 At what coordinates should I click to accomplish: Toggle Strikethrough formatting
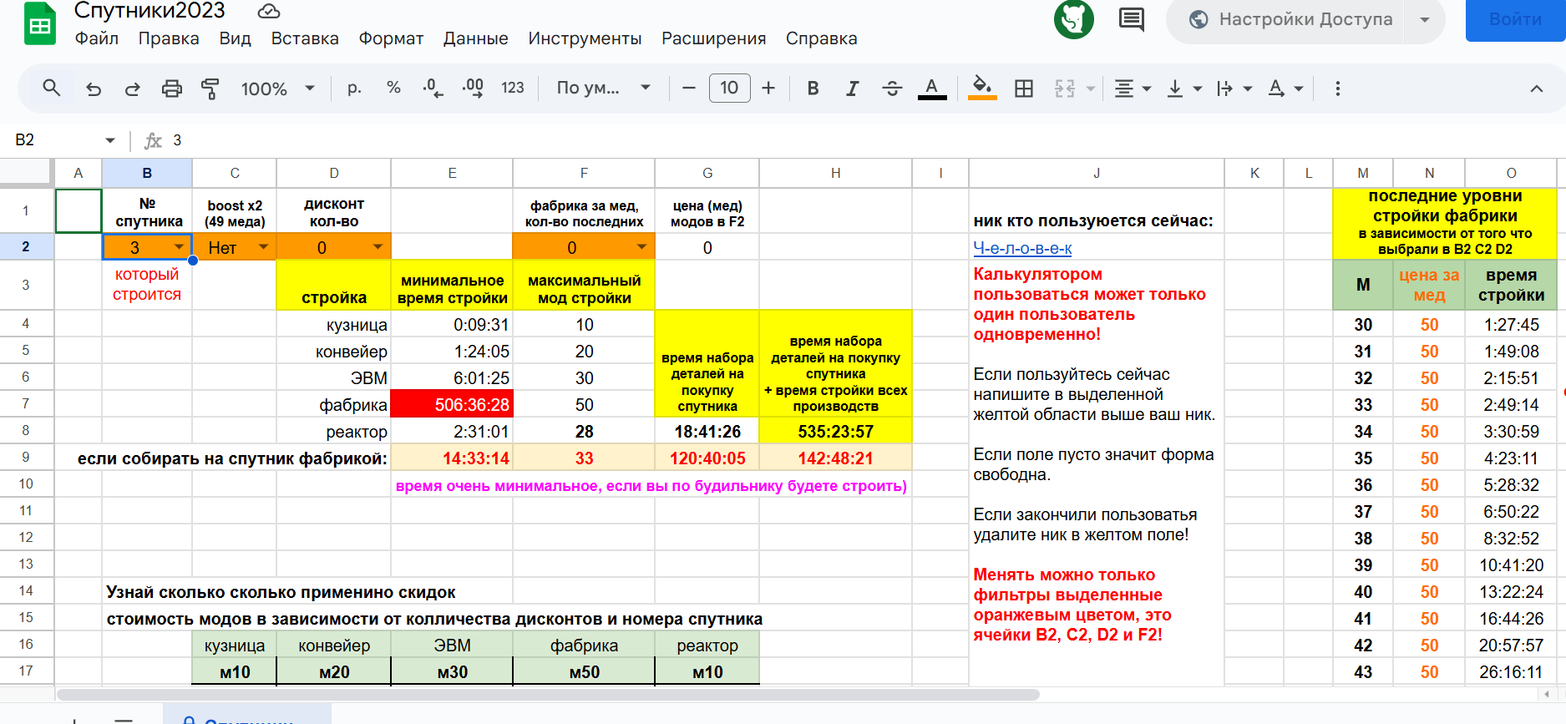[x=892, y=89]
